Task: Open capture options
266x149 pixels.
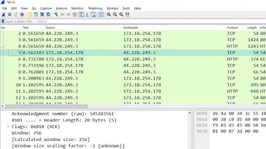Action: 22,14
